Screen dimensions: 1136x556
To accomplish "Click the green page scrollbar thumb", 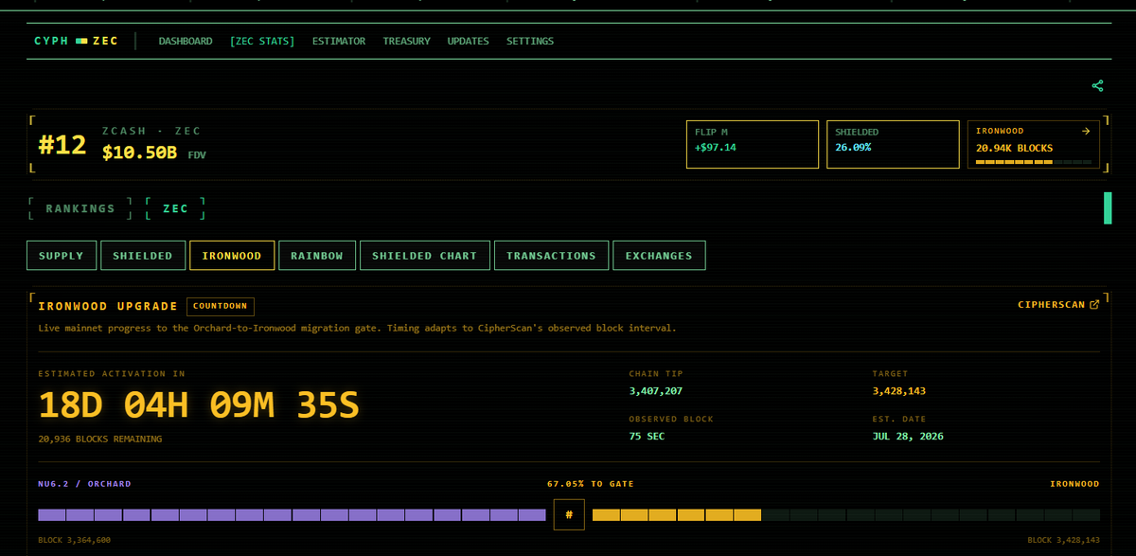I will (1108, 208).
